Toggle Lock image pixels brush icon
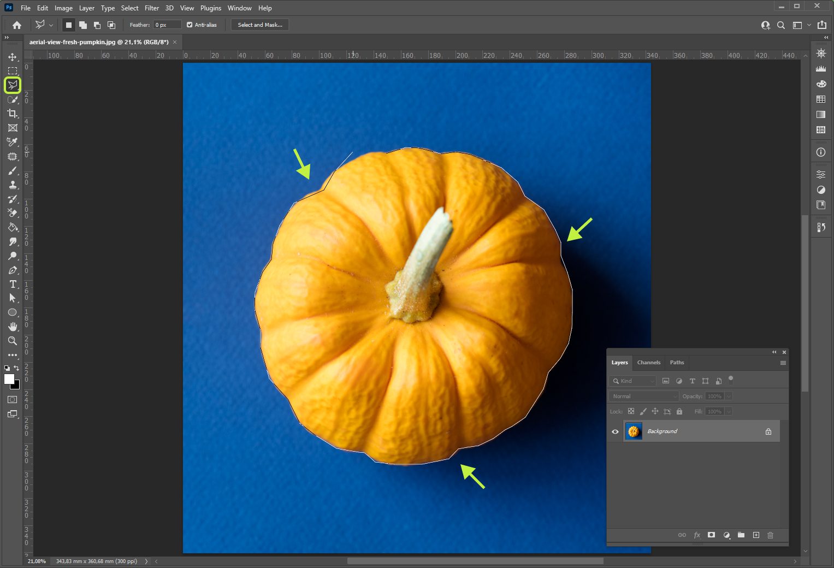Viewport: 834px width, 568px height. coord(643,411)
